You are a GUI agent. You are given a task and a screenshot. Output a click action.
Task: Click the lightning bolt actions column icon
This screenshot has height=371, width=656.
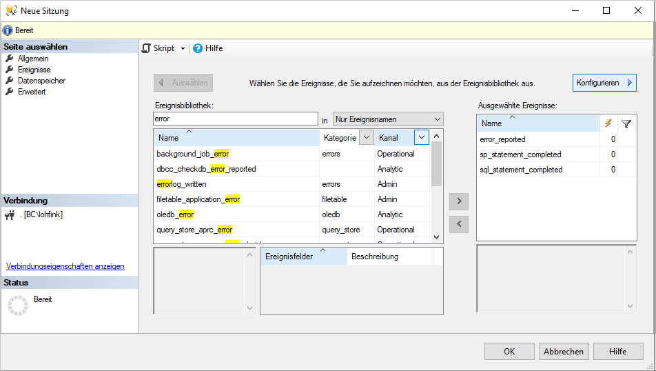(608, 123)
